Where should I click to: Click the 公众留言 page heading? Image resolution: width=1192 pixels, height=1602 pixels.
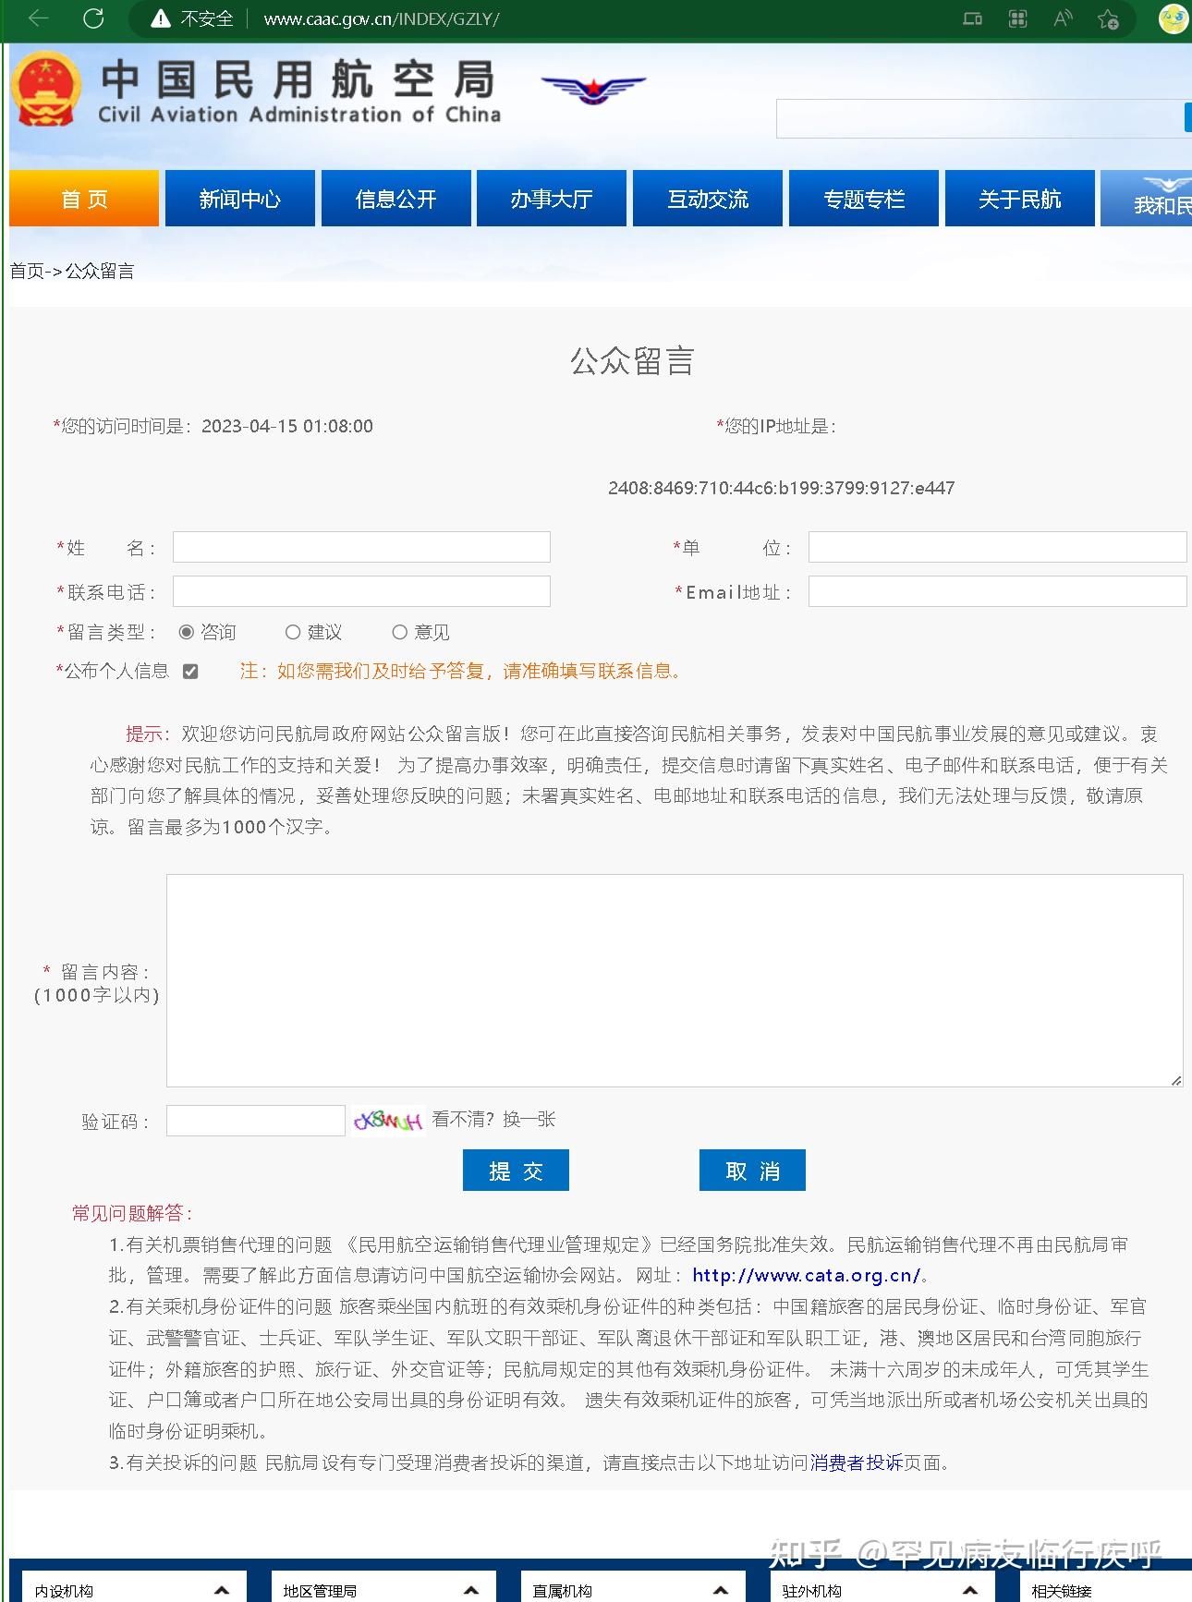632,360
